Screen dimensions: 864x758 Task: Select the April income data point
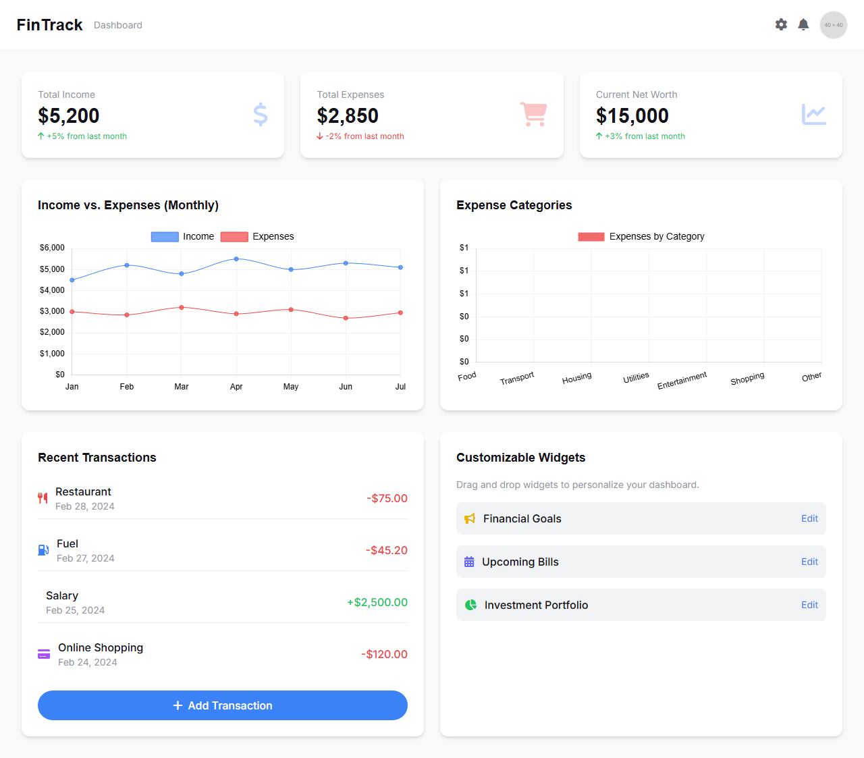pyautogui.click(x=236, y=259)
